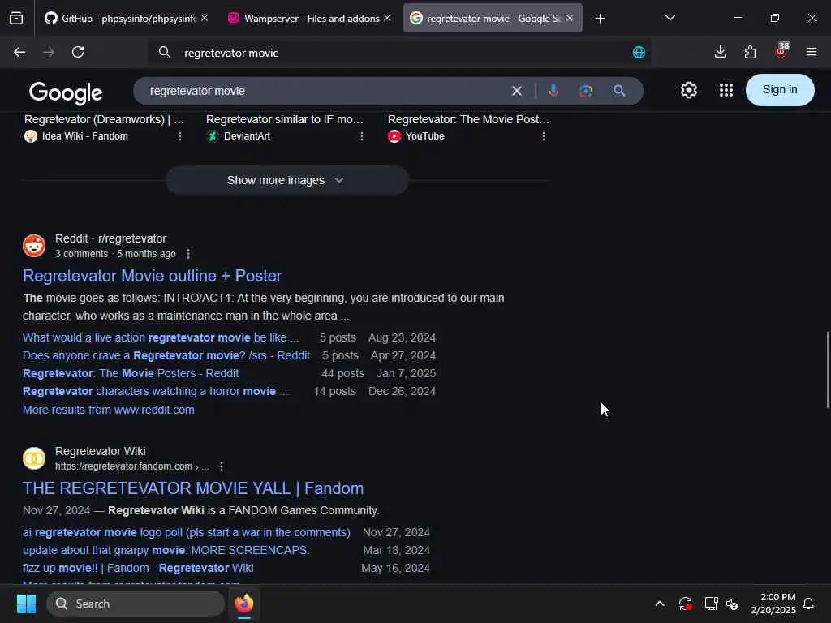Open 'Regretevator similar to IF mo…' image title

tap(285, 119)
